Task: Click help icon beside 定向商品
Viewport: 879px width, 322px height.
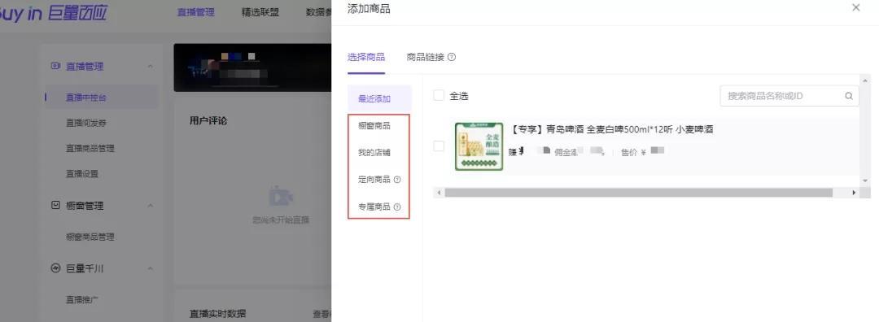Action: click(397, 180)
